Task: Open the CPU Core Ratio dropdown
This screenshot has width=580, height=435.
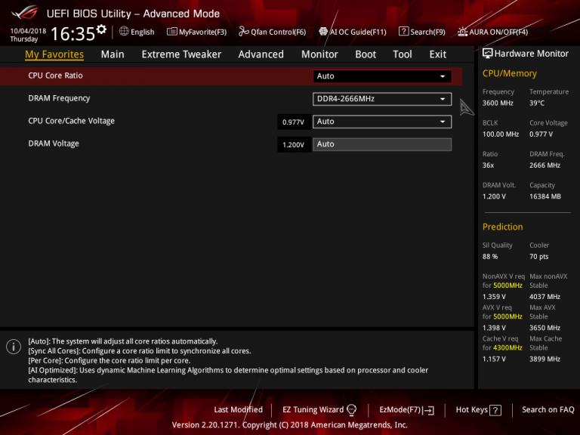Action: (x=382, y=76)
